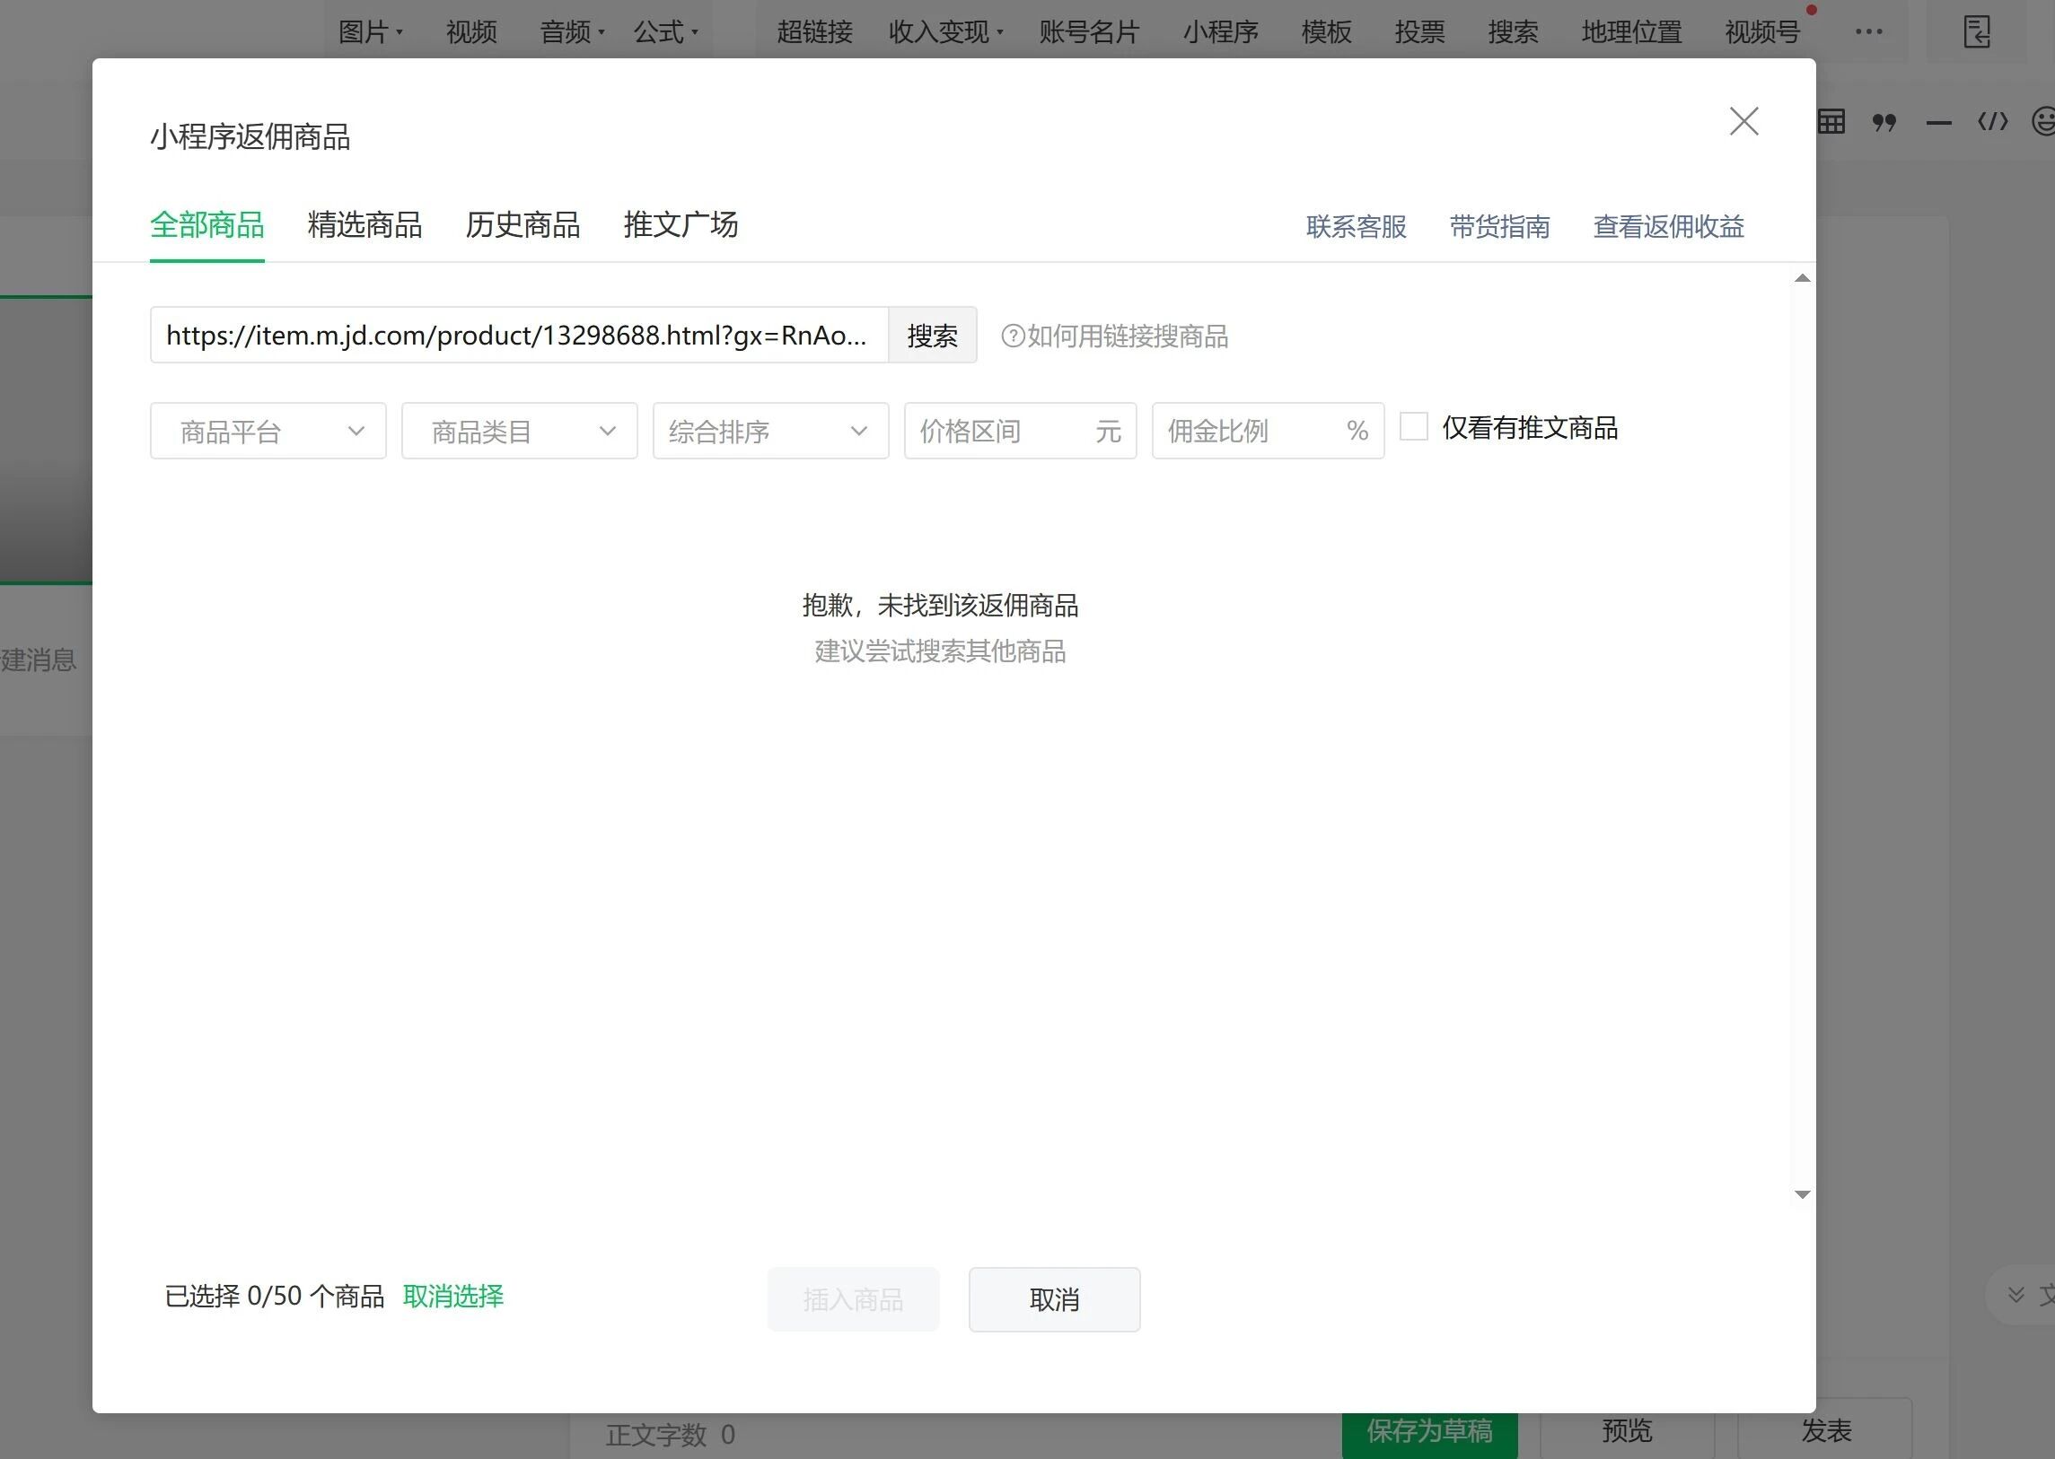Click the 搜索 button beside URL field
Screen dimensions: 2055x1459
931,336
